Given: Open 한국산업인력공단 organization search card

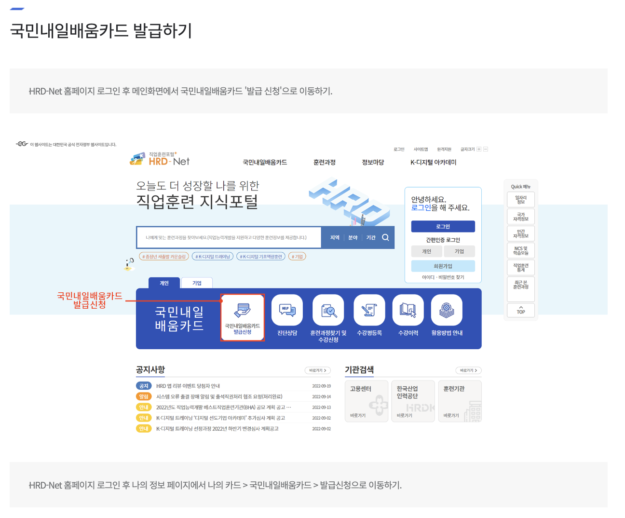Looking at the screenshot, I should pyautogui.click(x=413, y=401).
